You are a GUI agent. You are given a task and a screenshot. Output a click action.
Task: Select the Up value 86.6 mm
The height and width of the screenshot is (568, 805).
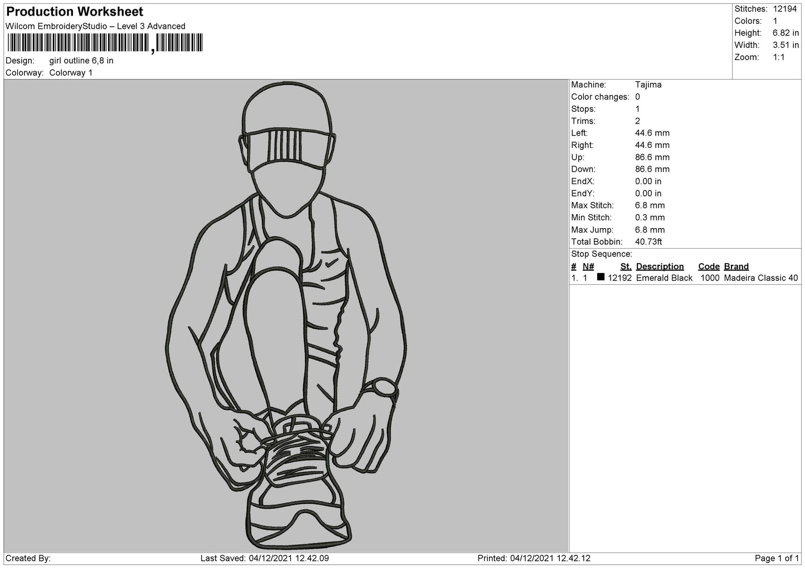pyautogui.click(x=652, y=157)
